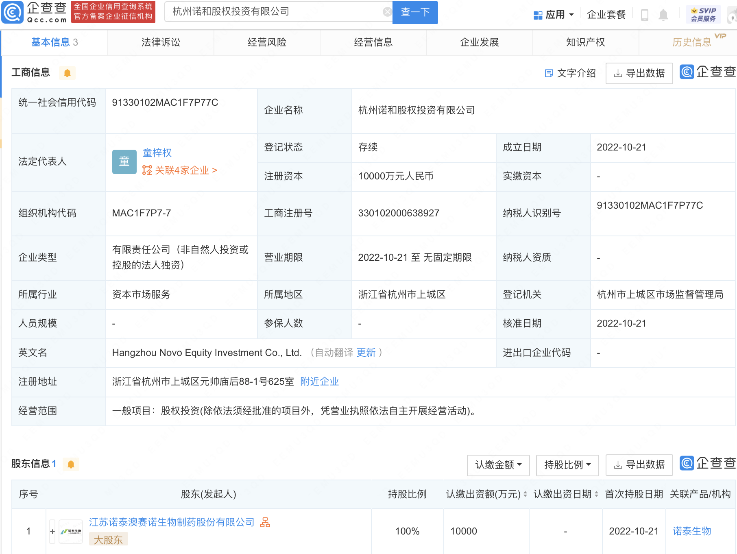Image resolution: width=737 pixels, height=554 pixels.
Task: Click the Qcc.com logo
Action: (x=35, y=12)
